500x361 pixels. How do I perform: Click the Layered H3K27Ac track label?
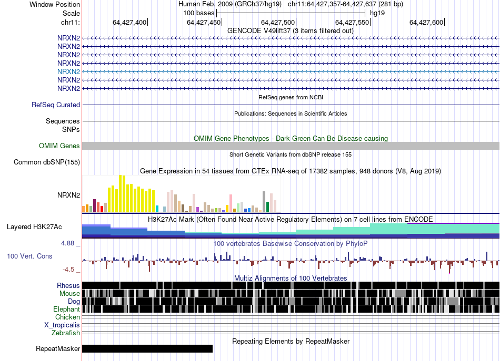click(34, 226)
